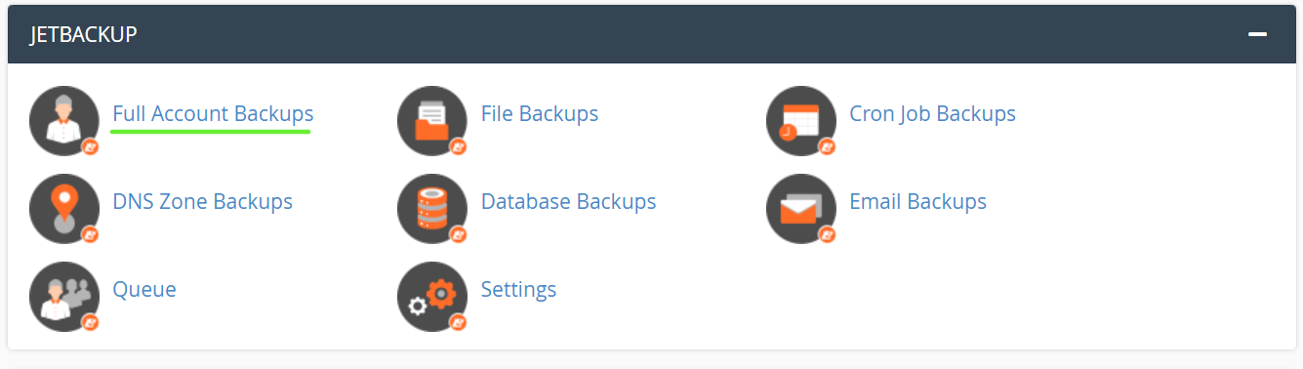Viewport: 1303px width, 369px height.
Task: Select the Cron Job Backups calendar icon
Action: 801,120
